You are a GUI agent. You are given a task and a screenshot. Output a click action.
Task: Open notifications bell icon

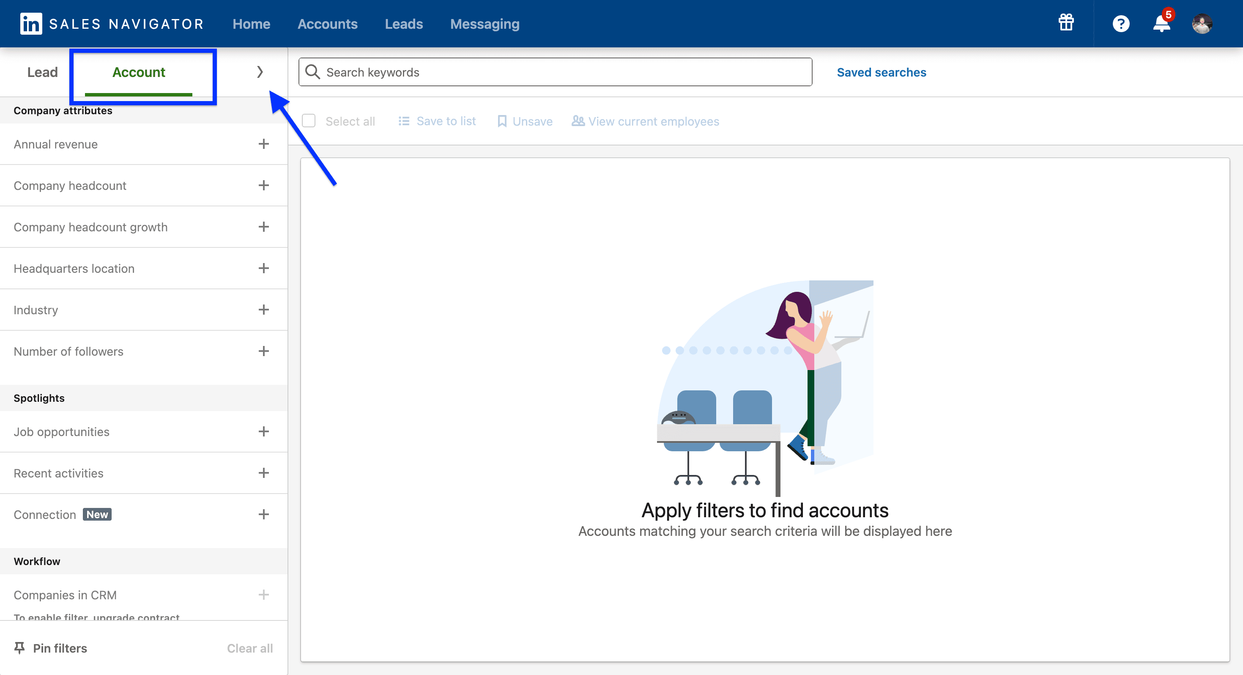1161,24
